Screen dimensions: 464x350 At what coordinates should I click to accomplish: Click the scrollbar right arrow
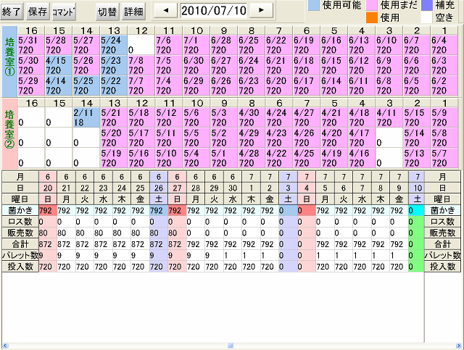pos(459,346)
